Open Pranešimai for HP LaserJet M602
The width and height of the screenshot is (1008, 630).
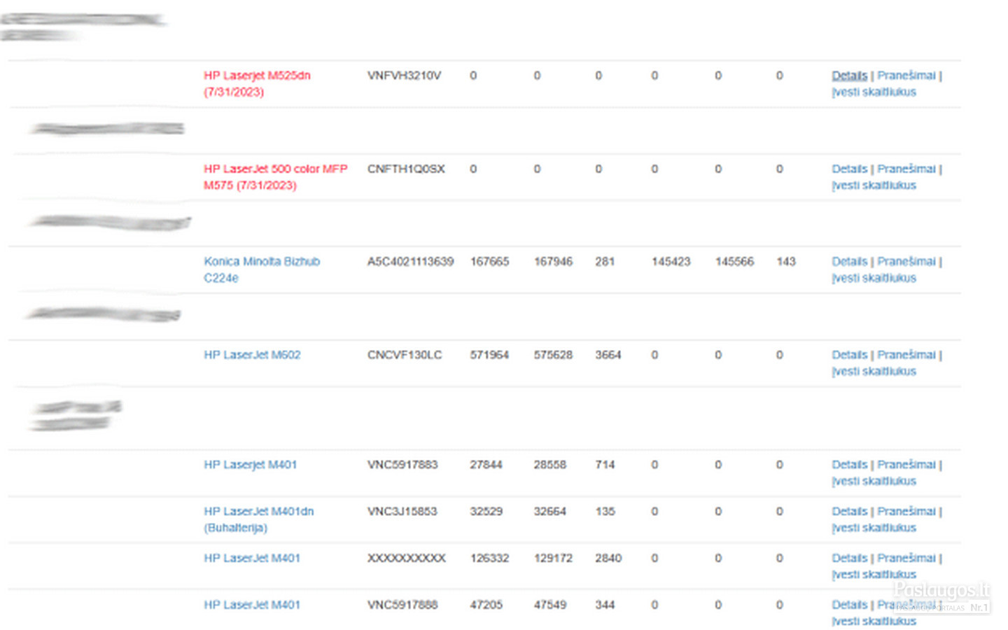tap(906, 355)
